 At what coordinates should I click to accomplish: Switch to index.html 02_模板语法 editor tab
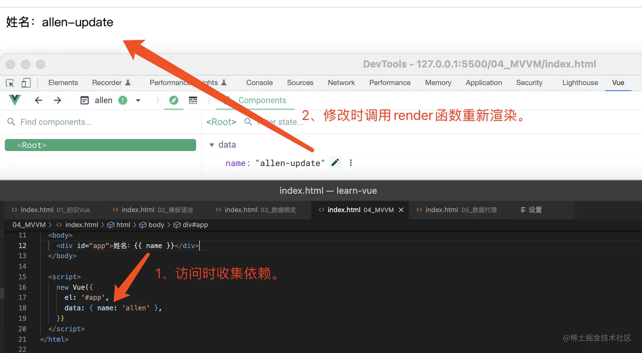point(157,210)
